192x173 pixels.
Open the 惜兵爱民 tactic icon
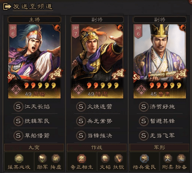[144, 159]
